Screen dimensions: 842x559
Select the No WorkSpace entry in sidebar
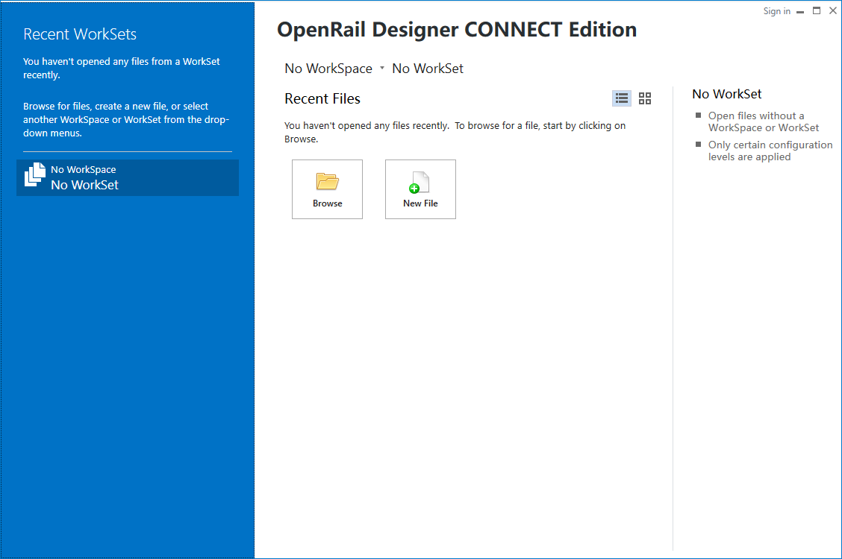(128, 177)
